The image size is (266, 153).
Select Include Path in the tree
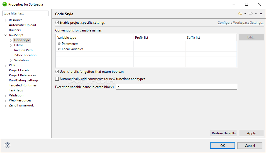[23, 50]
